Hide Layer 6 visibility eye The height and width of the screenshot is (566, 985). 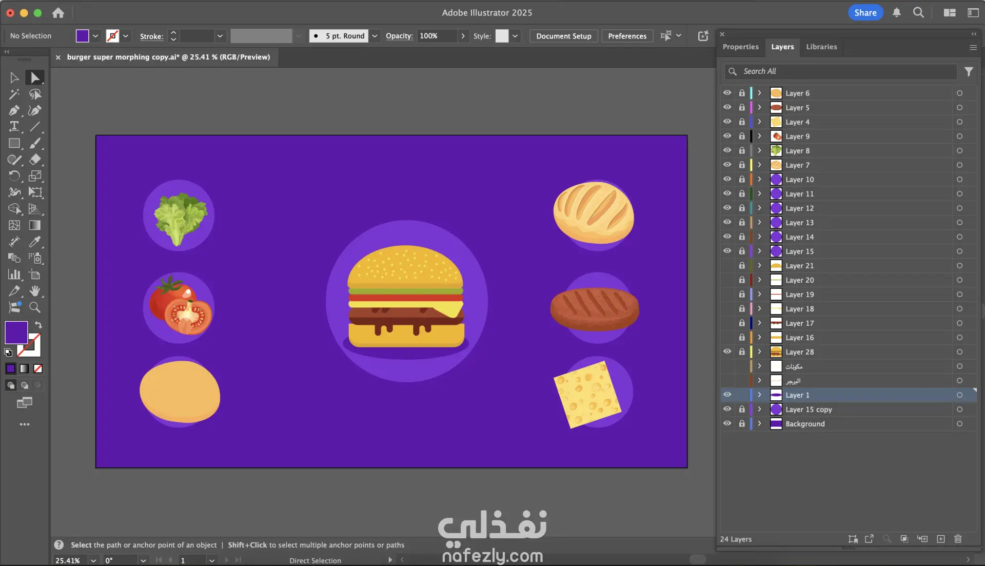[727, 93]
